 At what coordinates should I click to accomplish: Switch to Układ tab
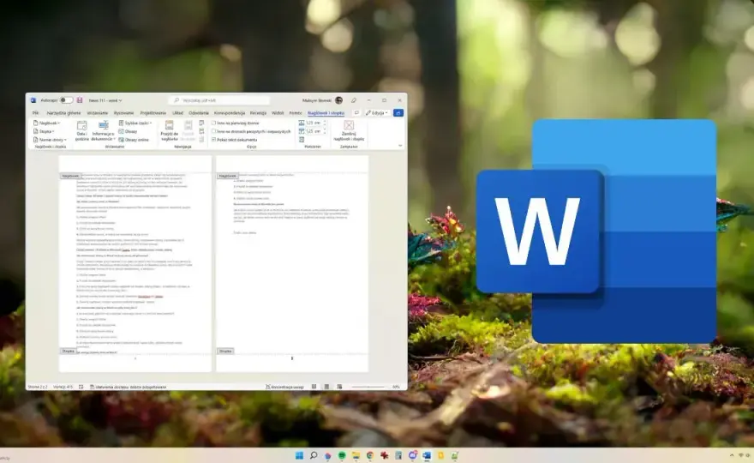[178, 112]
